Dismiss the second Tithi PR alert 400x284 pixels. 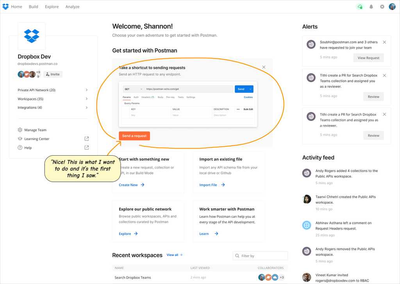pos(384,114)
